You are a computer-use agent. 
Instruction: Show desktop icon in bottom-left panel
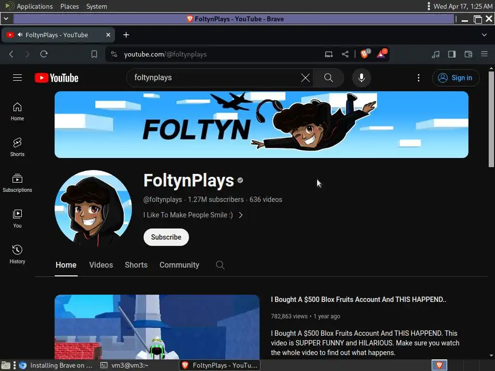(x=5, y=365)
